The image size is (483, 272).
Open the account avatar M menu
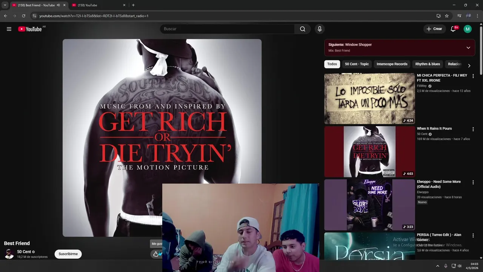(x=468, y=29)
